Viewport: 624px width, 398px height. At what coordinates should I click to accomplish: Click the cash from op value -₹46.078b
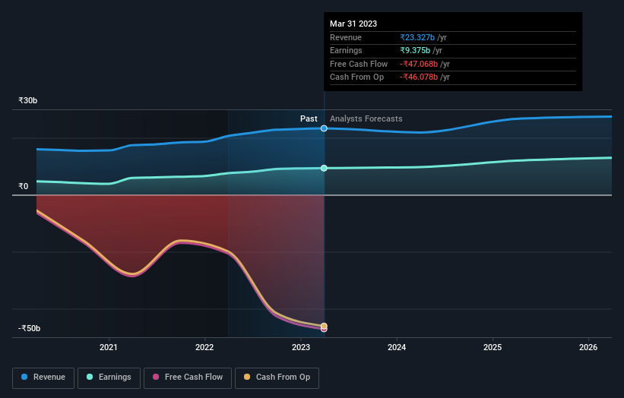[x=419, y=77]
